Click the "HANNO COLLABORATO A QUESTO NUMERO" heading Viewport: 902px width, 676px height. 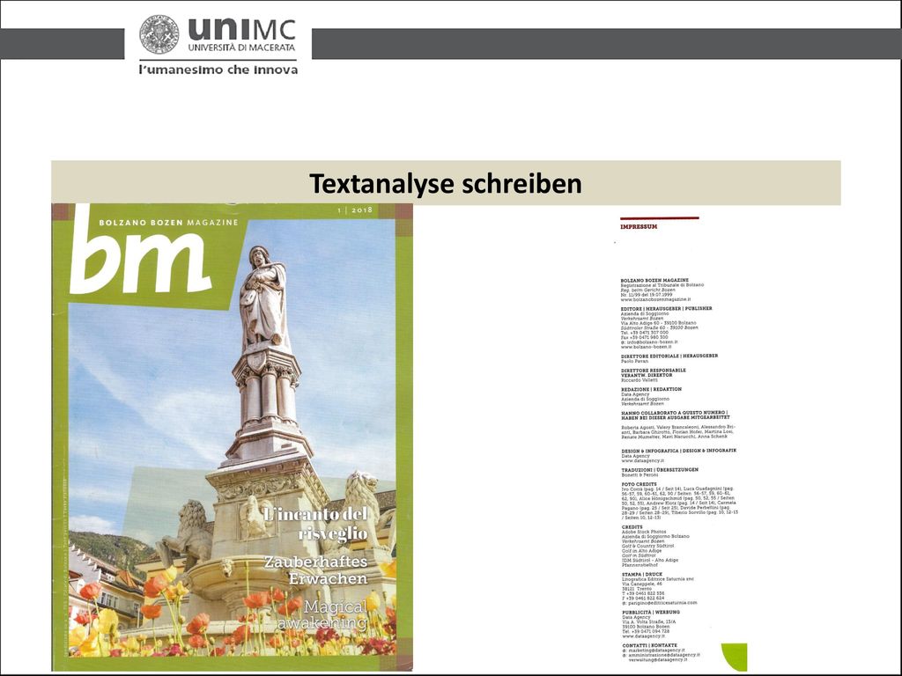tap(674, 413)
